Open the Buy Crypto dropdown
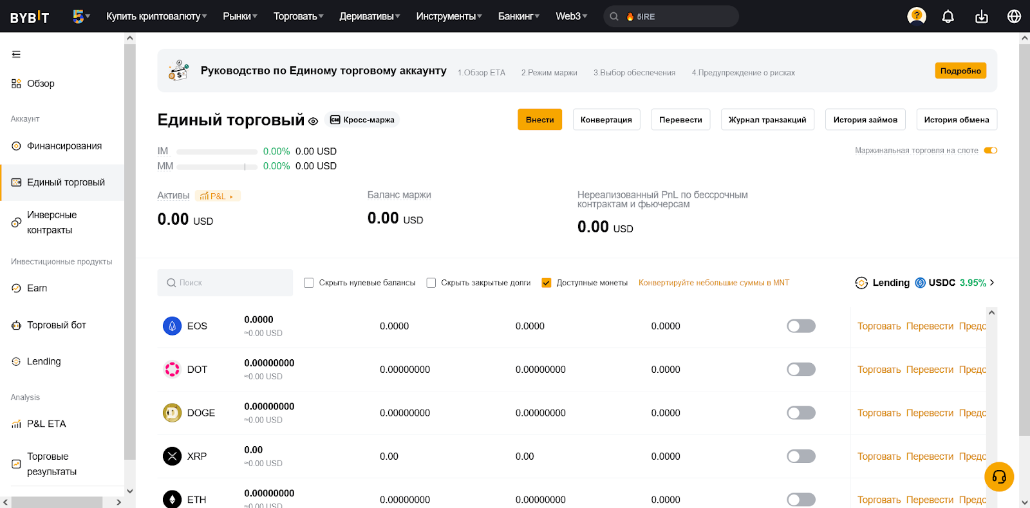The width and height of the screenshot is (1030, 508). pos(156,17)
